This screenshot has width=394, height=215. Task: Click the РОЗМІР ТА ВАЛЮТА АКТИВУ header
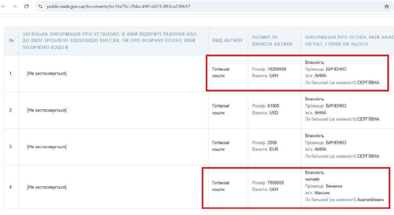click(272, 41)
